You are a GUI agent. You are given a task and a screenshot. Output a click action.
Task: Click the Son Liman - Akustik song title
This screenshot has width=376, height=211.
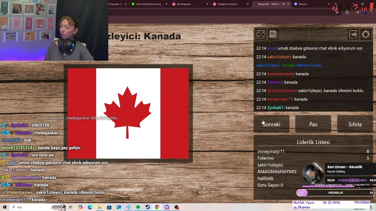click(345, 167)
